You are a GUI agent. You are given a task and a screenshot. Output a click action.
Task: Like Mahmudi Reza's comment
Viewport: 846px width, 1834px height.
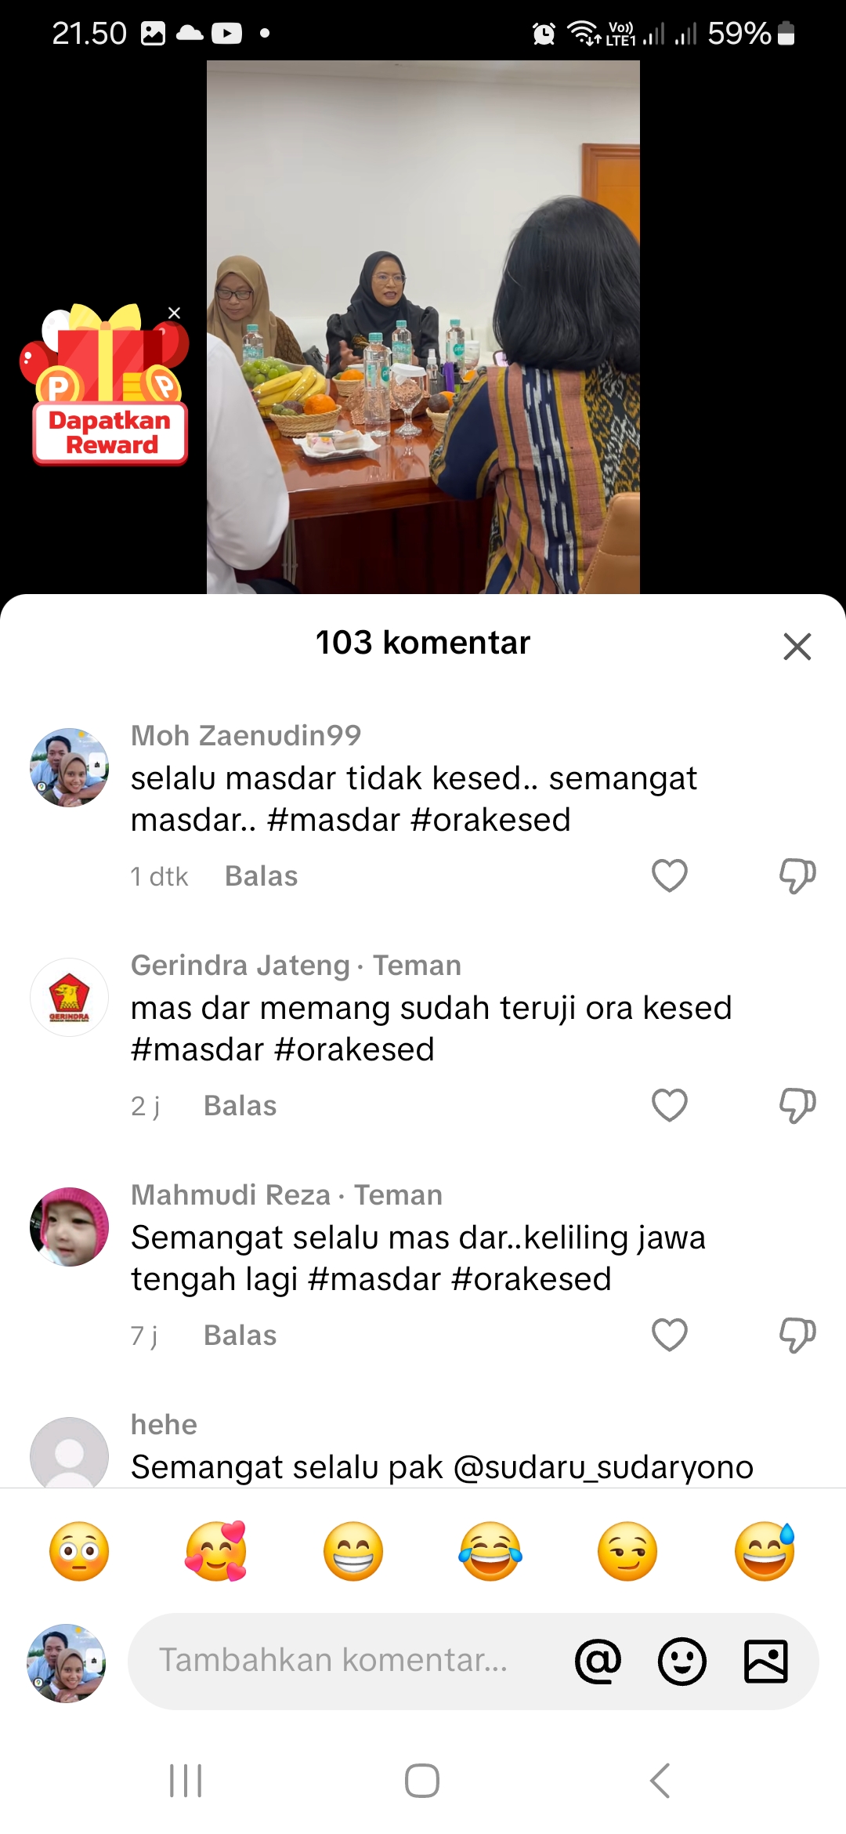point(670,1335)
